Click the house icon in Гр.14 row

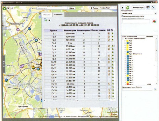tap(109, 71)
